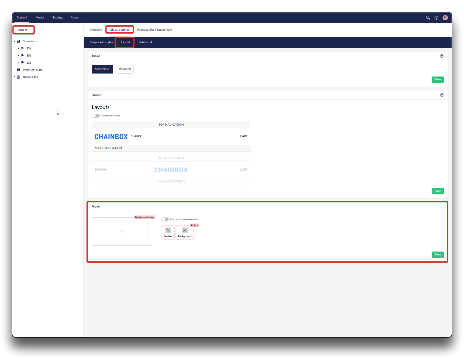Switch to the Robots.txt tab

pos(145,42)
